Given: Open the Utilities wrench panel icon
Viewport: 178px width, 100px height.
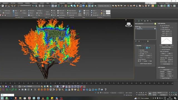Looking at the screenshot, I should point(151,21).
